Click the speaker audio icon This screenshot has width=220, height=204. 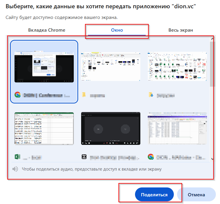coord(15,169)
